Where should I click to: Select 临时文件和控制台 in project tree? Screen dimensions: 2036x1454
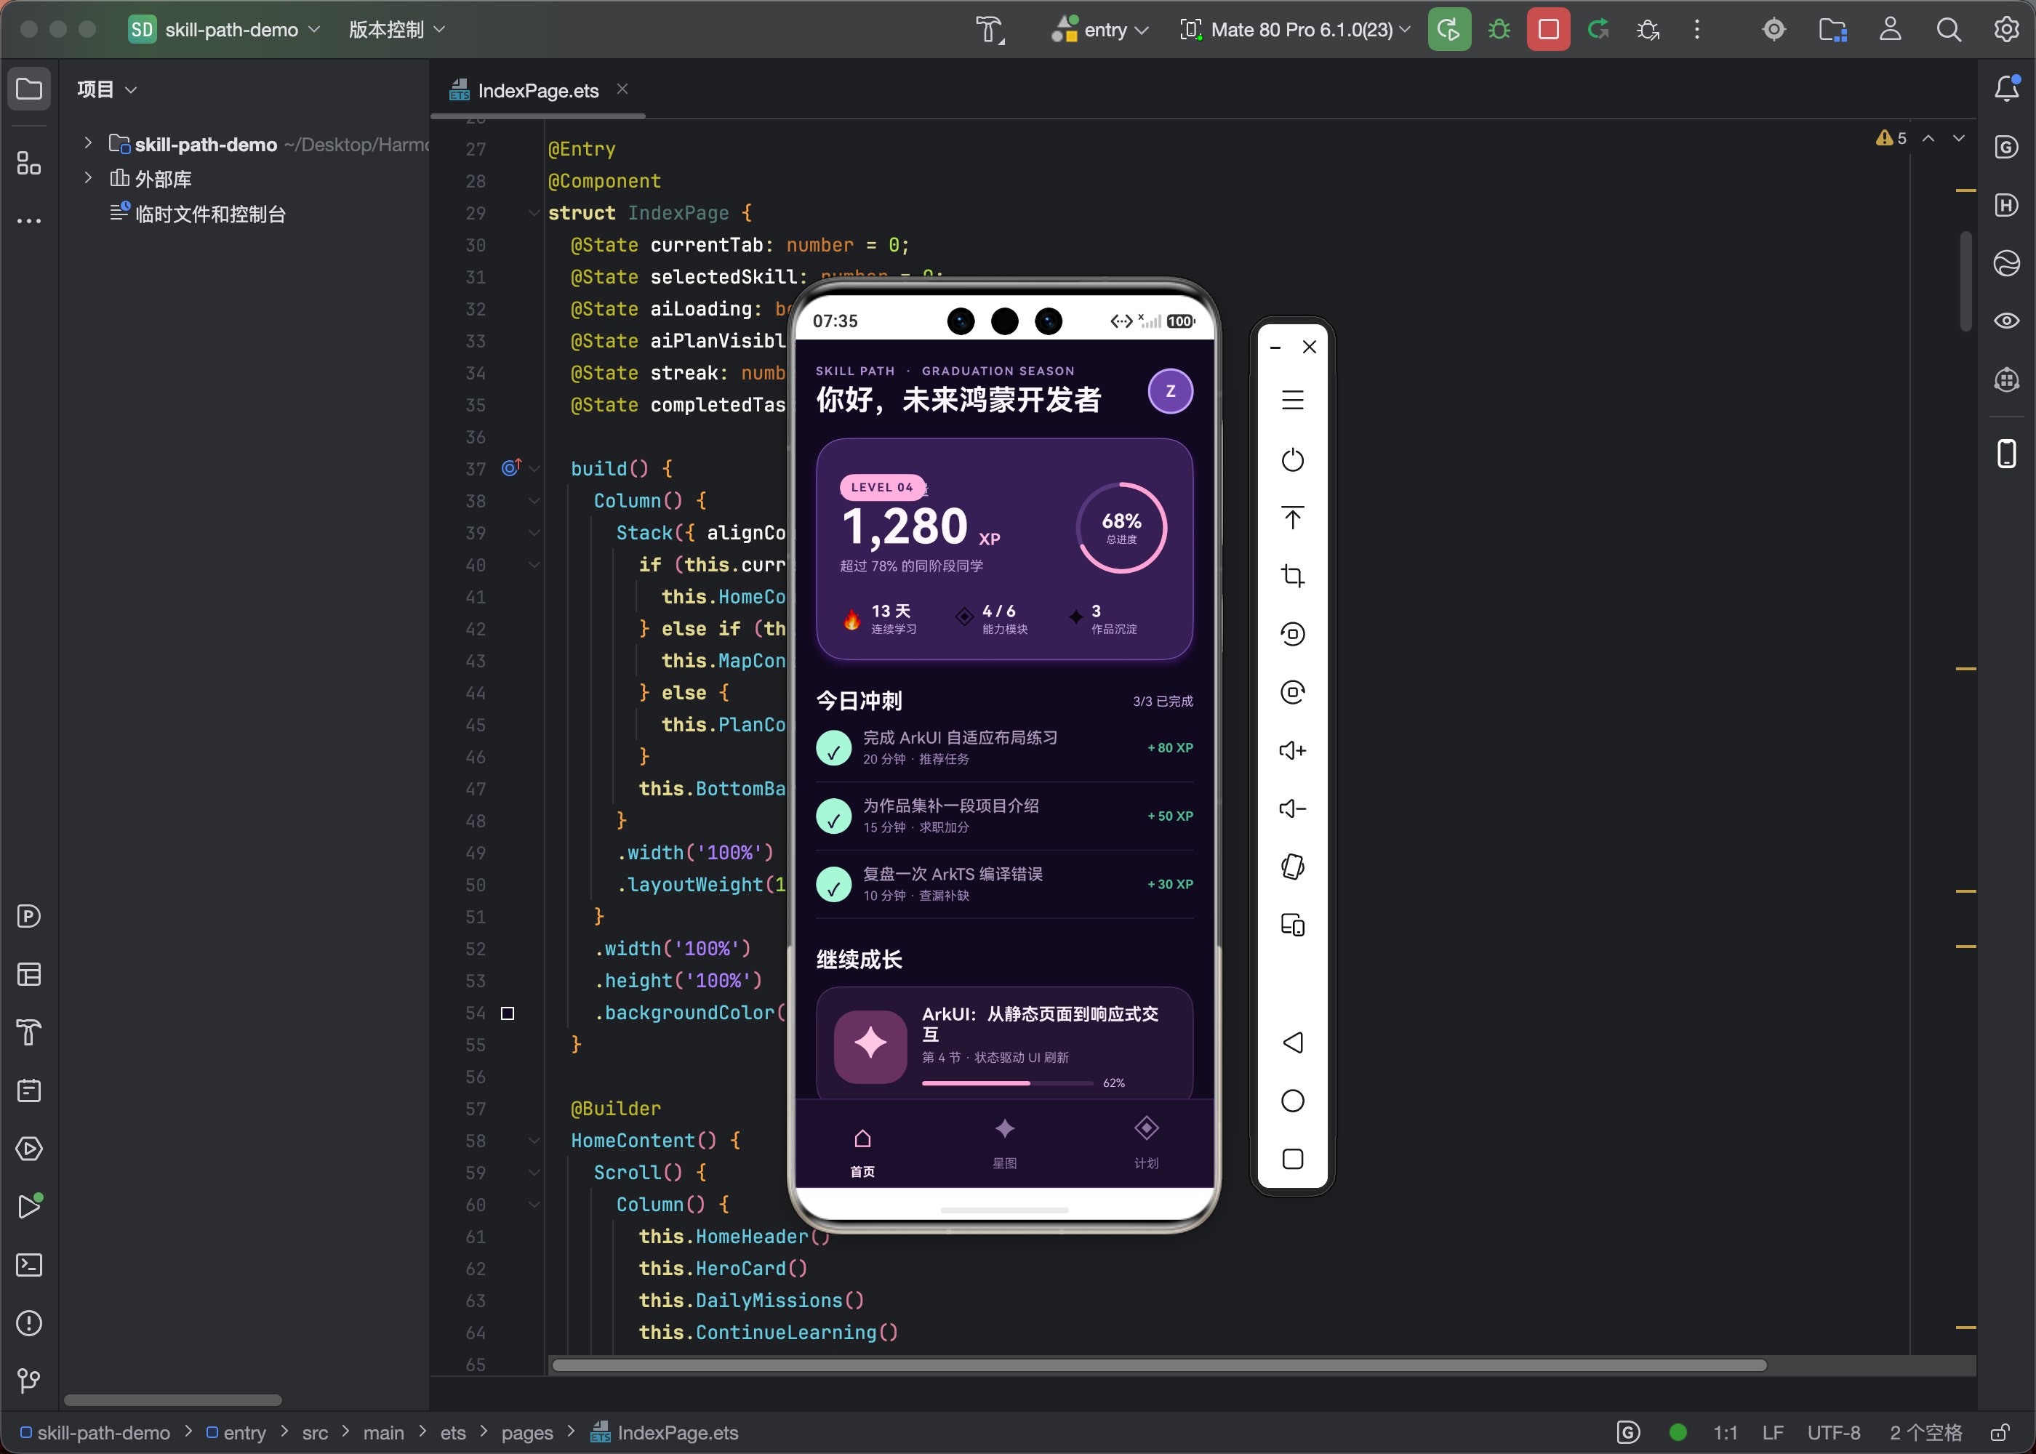coord(209,213)
